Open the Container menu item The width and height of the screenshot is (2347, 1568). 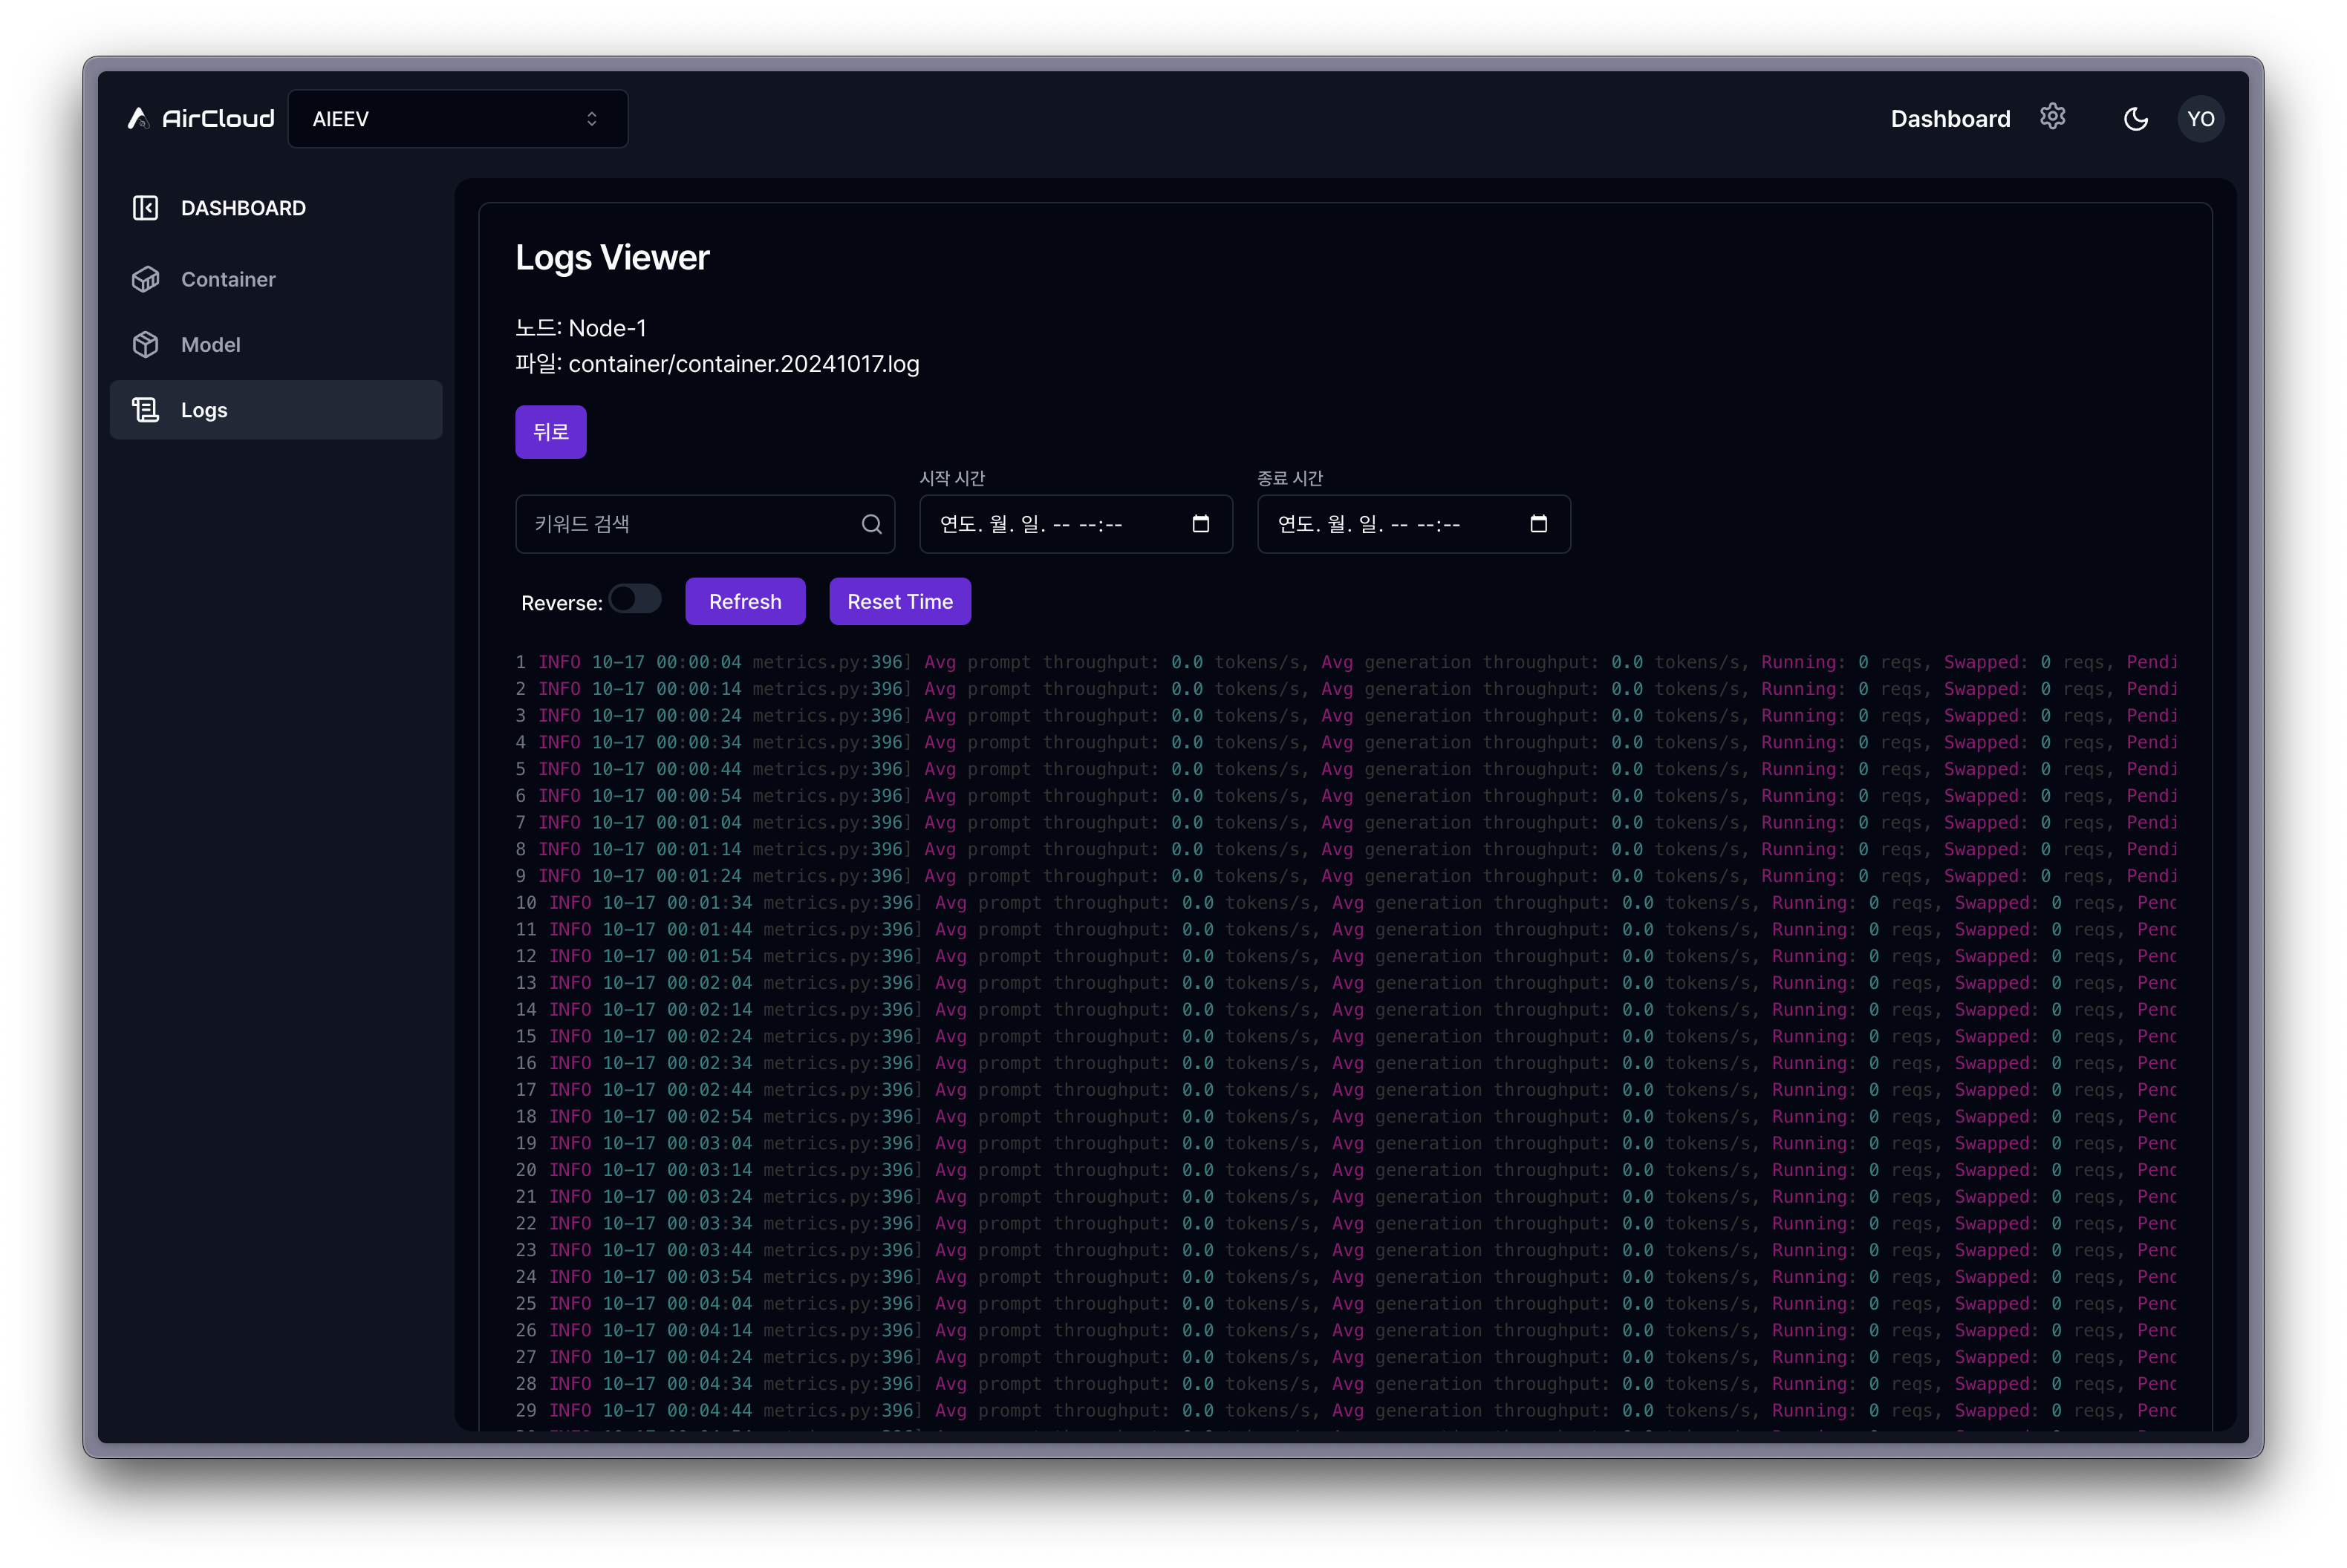276,279
